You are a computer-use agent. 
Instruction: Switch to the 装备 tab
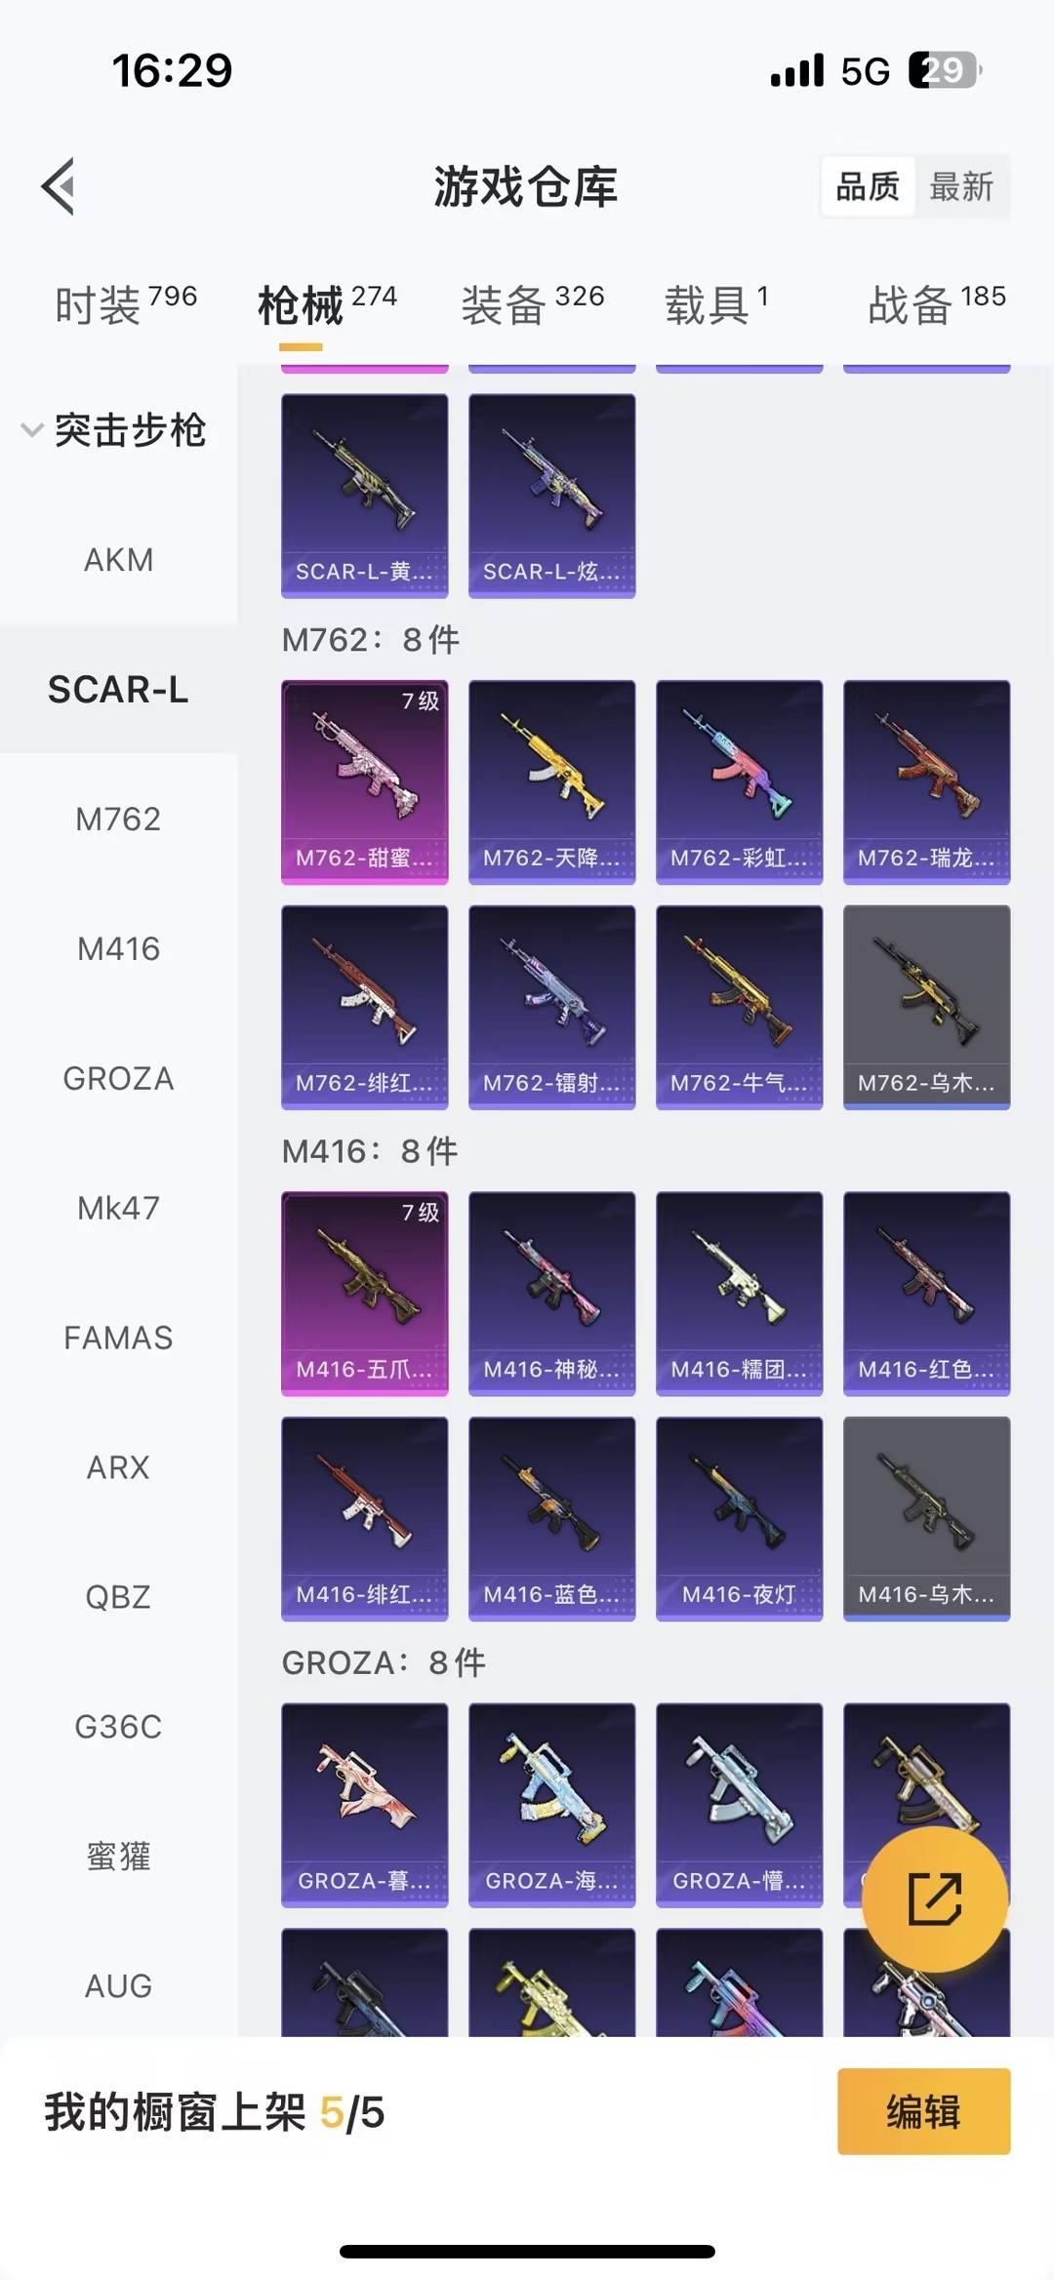pos(533,304)
